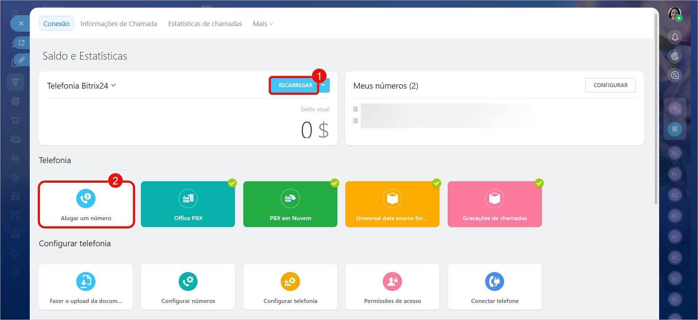Open Configurar números settings
This screenshot has height=320, width=698.
[x=188, y=287]
